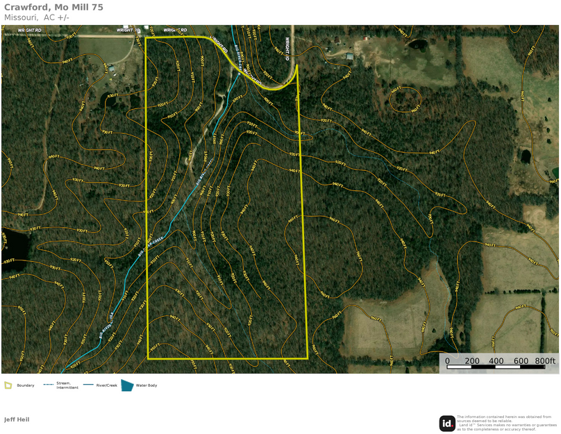Click the Wright Rd label at top left

30,31
